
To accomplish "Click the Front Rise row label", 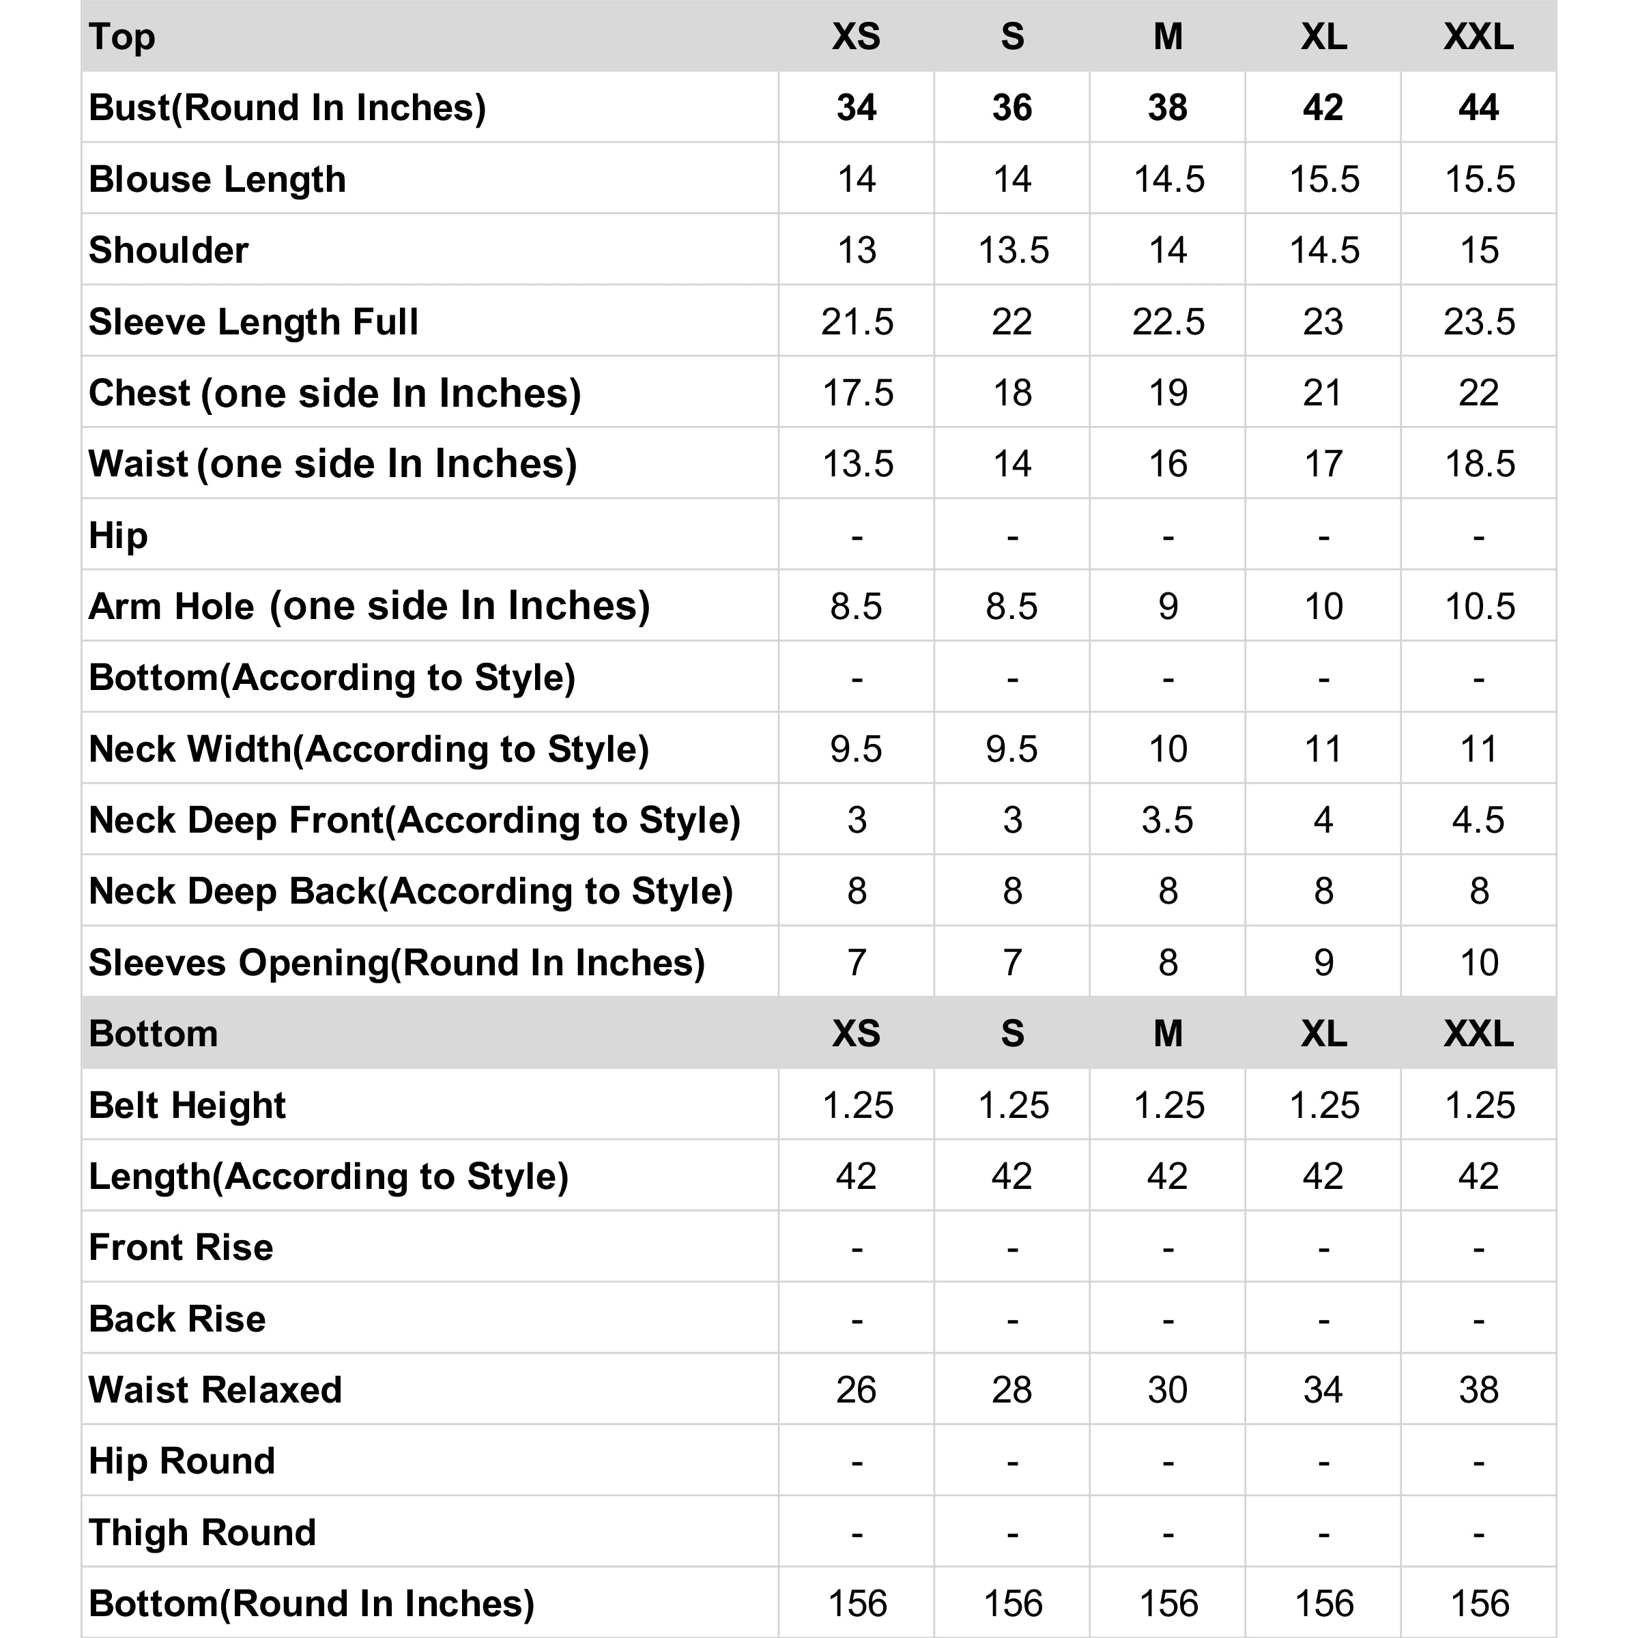I will tap(182, 1248).
